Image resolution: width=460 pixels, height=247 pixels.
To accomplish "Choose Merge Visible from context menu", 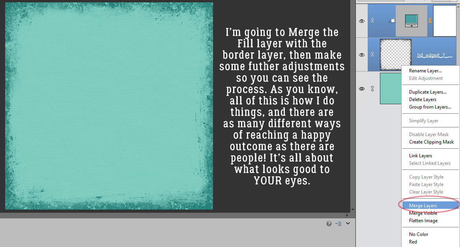I will click(x=423, y=213).
